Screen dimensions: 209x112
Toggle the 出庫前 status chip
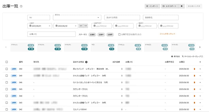click(92, 35)
